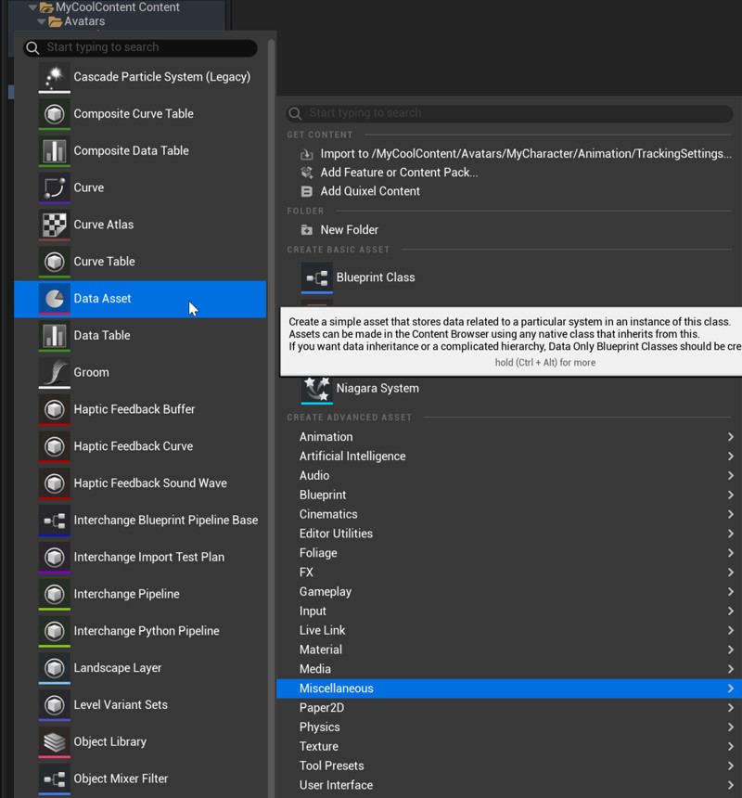This screenshot has height=798, width=742.
Task: Click Add Feature or Content Pack
Action: [x=399, y=173]
